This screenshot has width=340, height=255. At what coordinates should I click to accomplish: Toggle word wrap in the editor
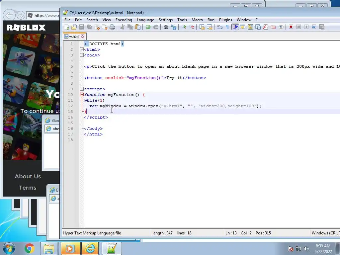(220, 27)
